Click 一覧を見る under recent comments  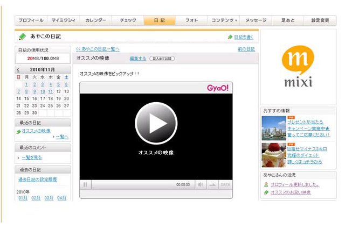[32, 158]
